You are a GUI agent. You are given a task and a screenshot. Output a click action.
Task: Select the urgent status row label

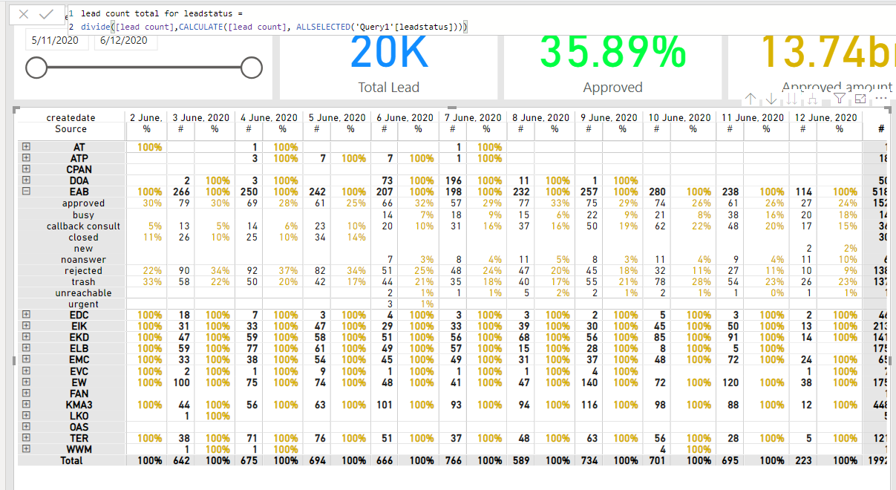coord(83,304)
